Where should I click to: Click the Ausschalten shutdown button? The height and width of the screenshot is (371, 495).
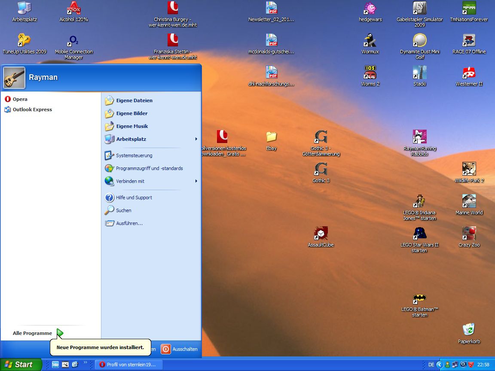[179, 349]
